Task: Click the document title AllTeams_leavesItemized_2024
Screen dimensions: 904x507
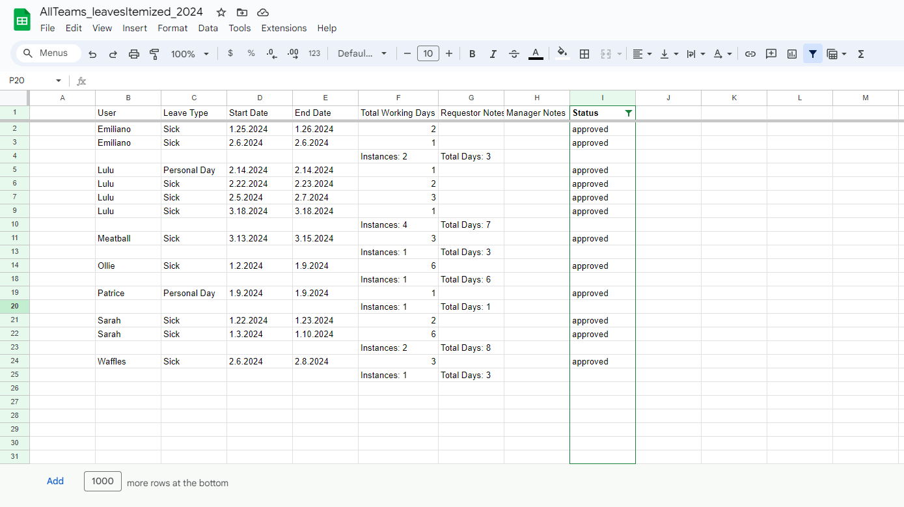Action: [121, 12]
